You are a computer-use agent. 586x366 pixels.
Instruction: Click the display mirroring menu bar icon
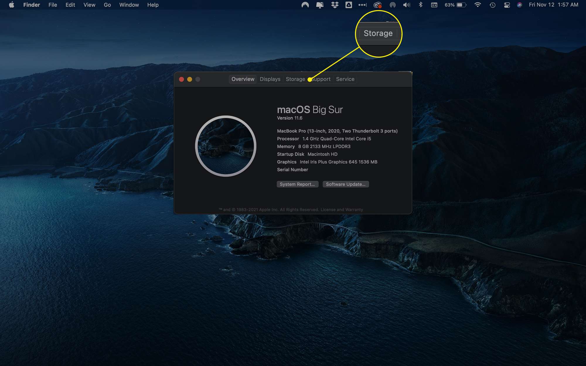point(320,5)
